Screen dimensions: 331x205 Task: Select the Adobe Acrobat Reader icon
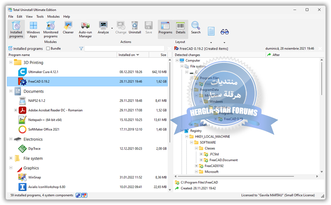tap(22, 110)
